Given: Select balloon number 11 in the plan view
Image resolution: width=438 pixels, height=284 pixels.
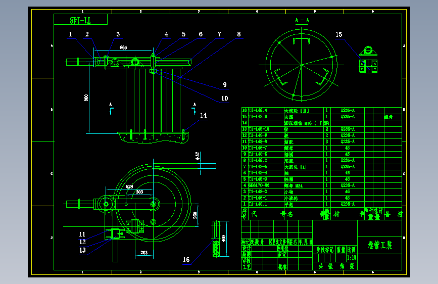Looking at the screenshot, I should point(82,234).
